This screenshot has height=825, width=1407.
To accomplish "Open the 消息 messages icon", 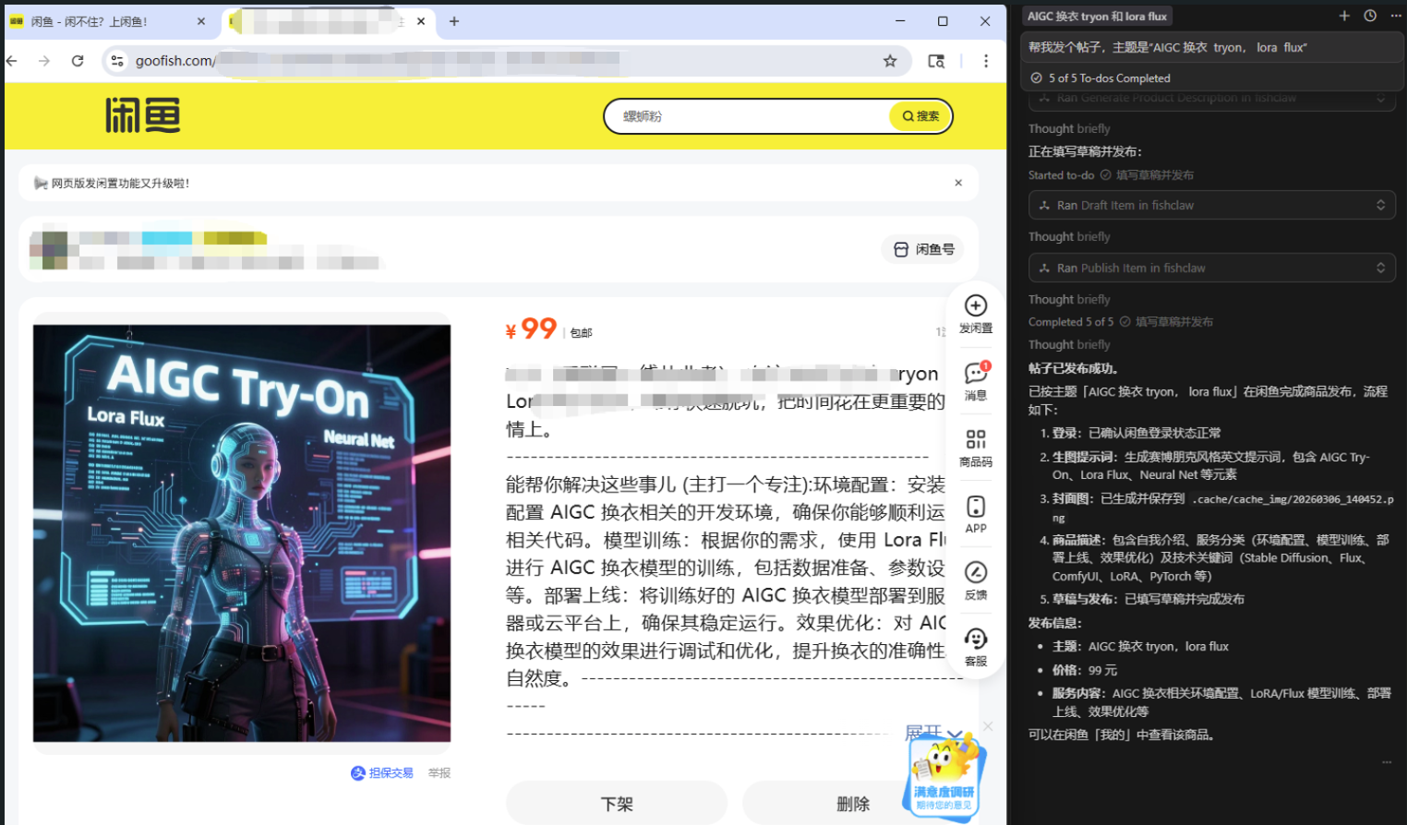I will [976, 381].
